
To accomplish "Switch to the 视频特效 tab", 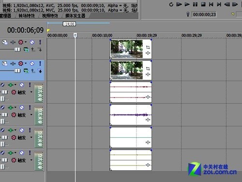I will coord(50,16).
